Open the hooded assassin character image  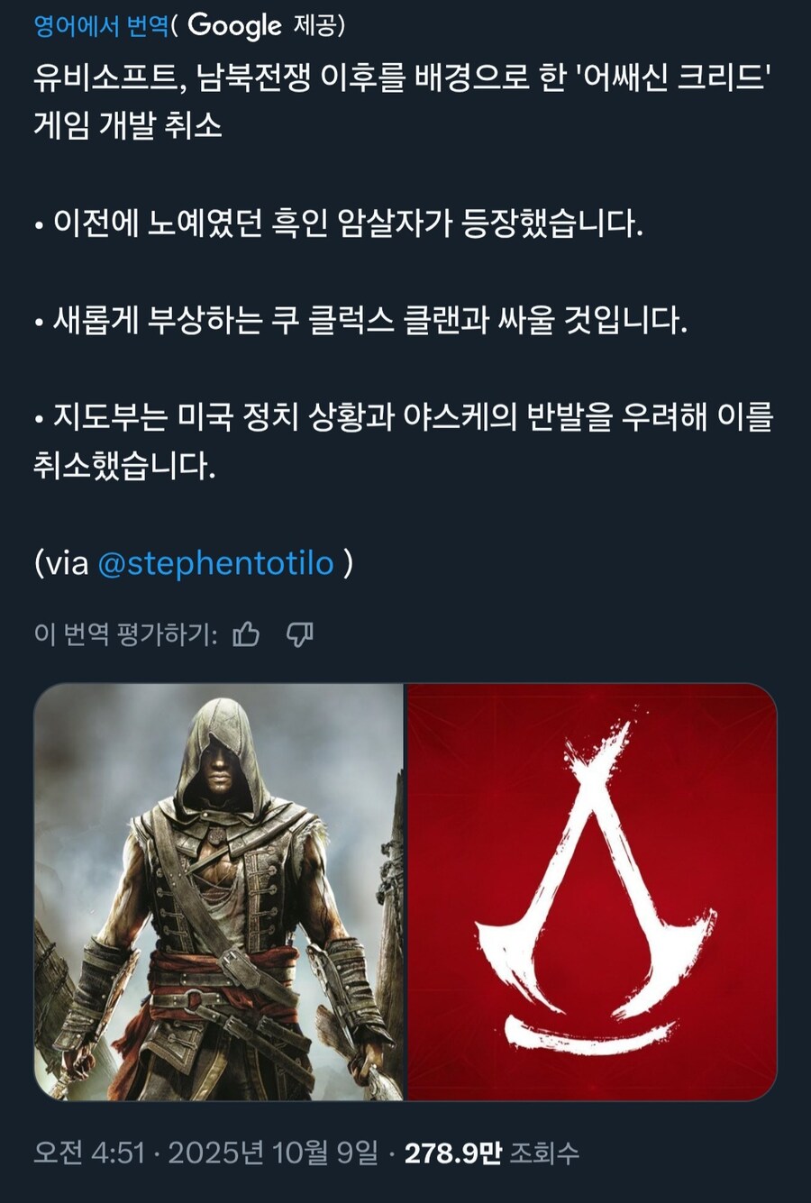point(218,892)
